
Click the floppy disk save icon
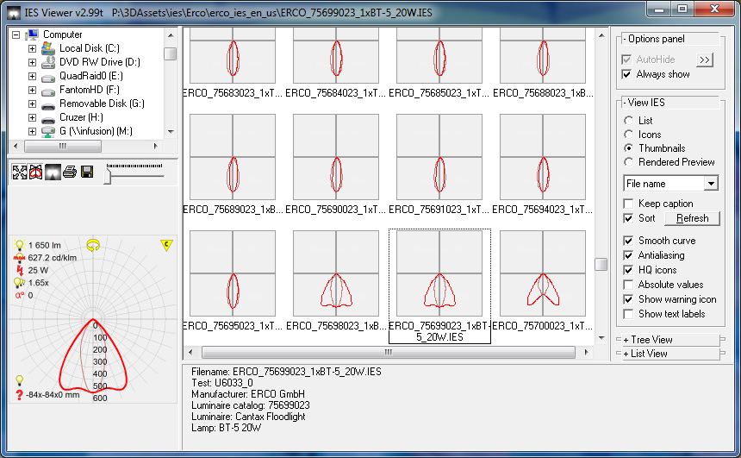[87, 173]
